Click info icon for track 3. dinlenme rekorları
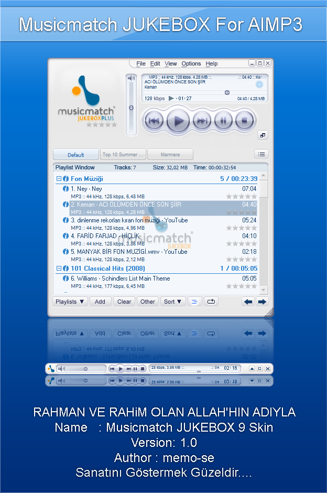The width and height of the screenshot is (327, 493). 66,220
